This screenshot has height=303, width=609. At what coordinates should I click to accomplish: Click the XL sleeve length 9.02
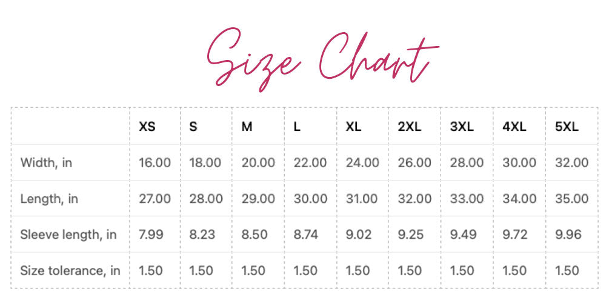coord(359,235)
